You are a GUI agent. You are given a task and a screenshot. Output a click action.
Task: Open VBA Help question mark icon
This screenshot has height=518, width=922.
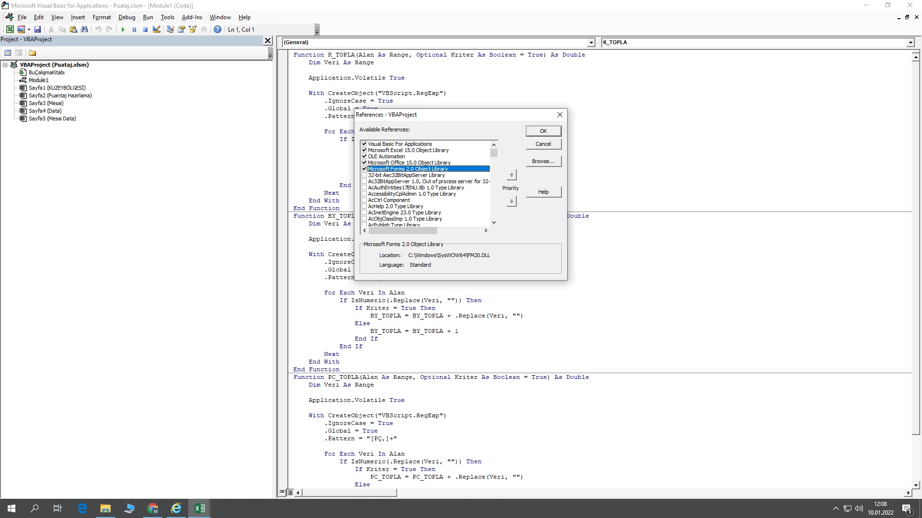point(218,29)
